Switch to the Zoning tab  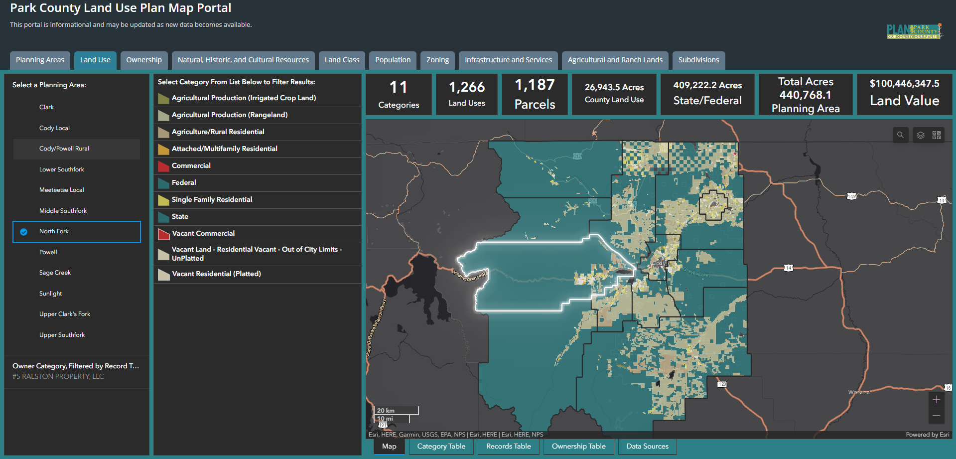click(x=438, y=60)
